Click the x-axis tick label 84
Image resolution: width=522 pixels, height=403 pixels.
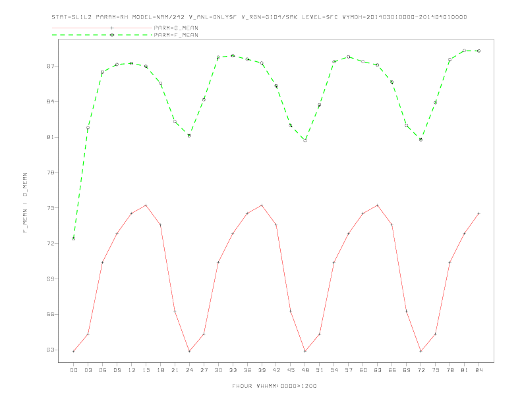point(478,370)
